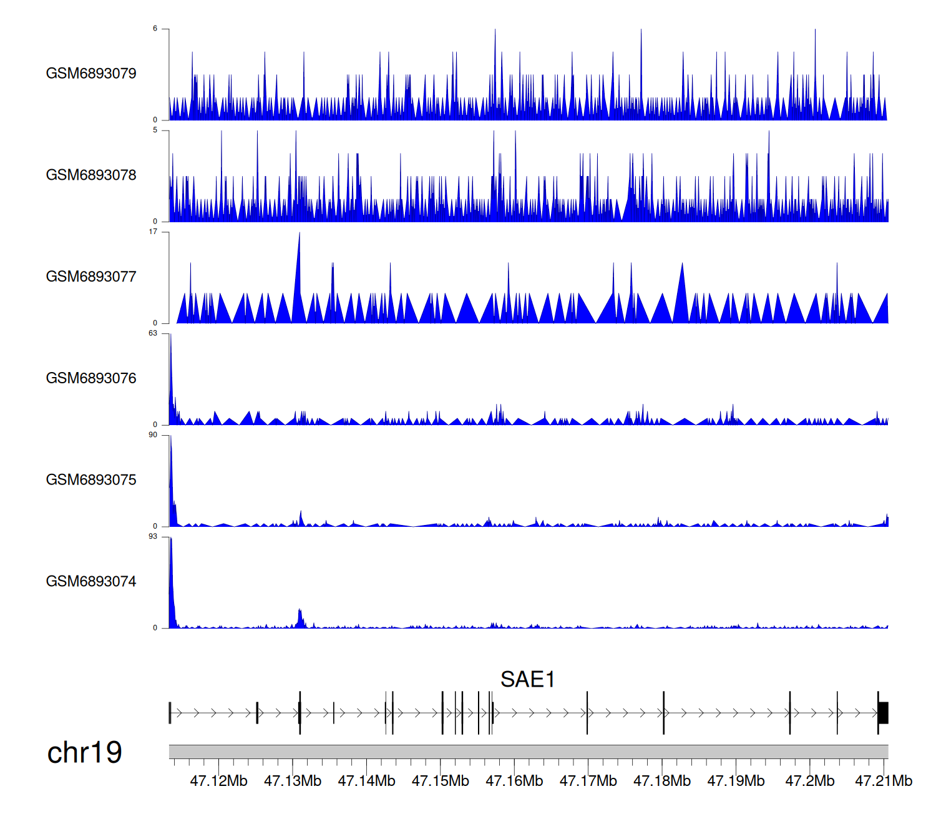Click the GSM6893077 track name

coord(91,277)
